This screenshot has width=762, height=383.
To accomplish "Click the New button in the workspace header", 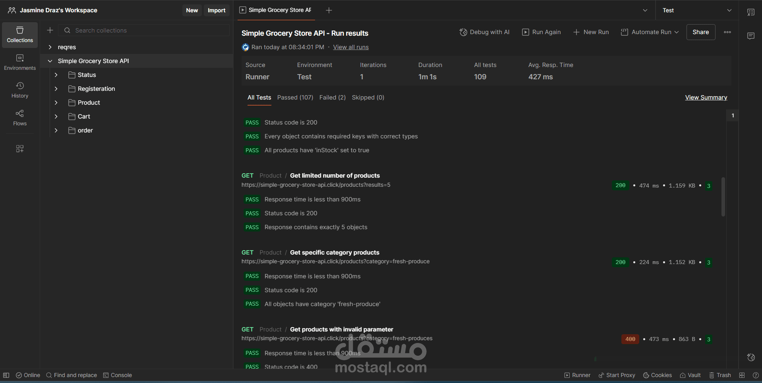I will coord(192,10).
